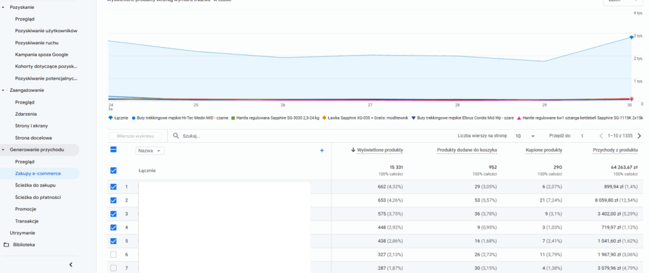Click the search magnifier icon in table
Viewport: 649px width, 273px height.
pos(176,136)
